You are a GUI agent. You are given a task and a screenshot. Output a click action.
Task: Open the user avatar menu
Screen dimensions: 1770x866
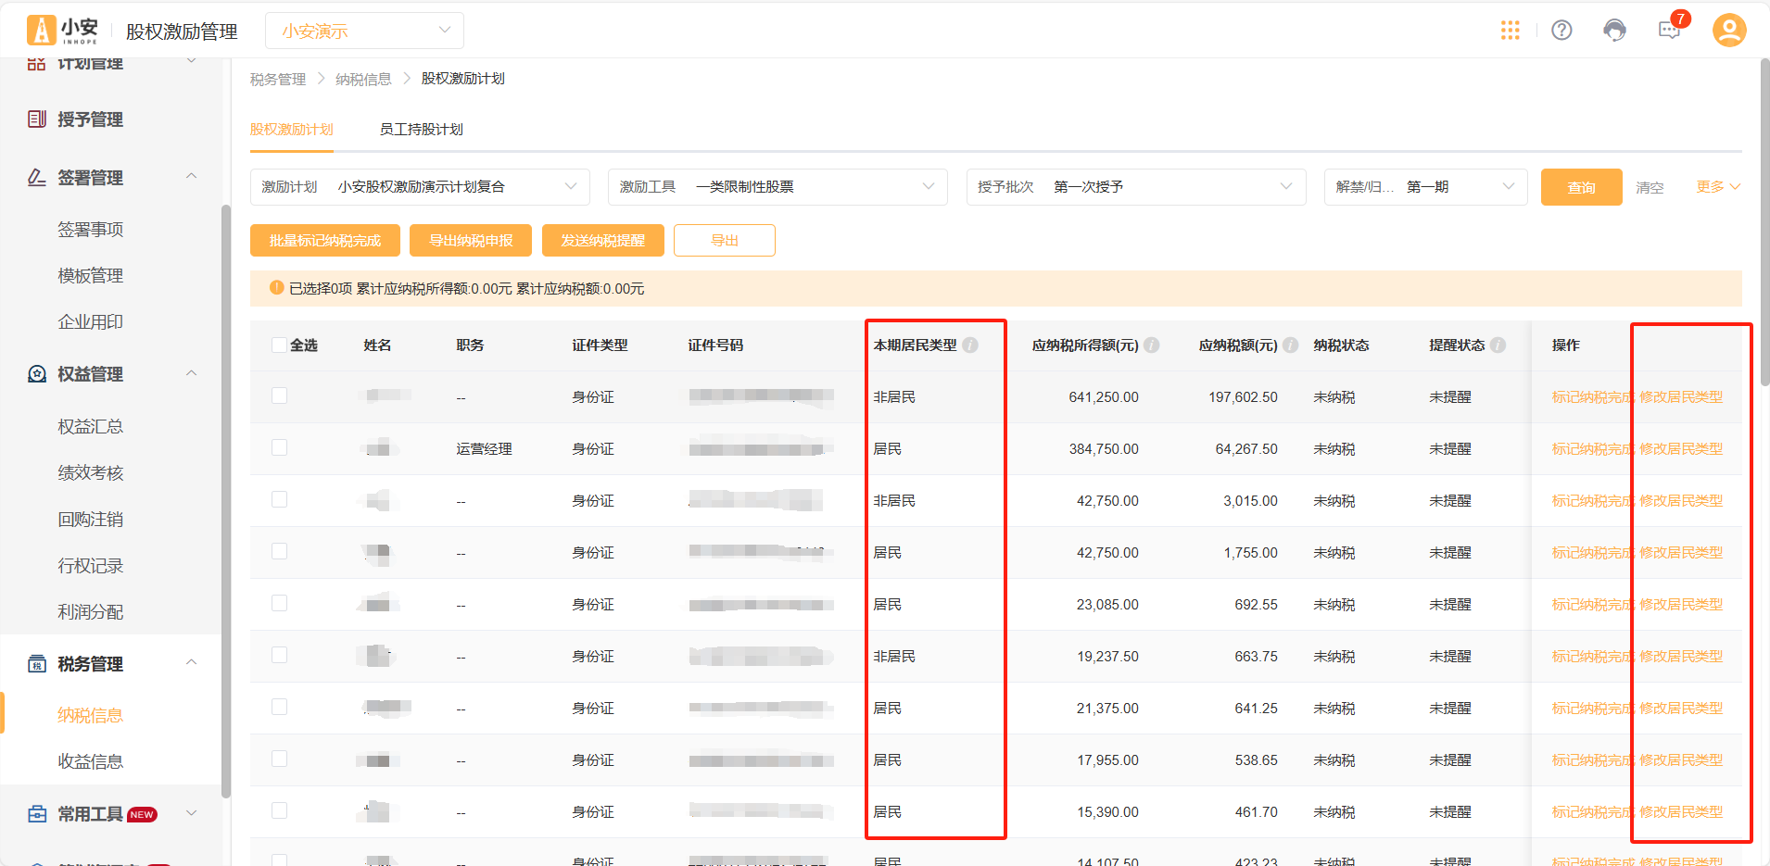point(1729,31)
